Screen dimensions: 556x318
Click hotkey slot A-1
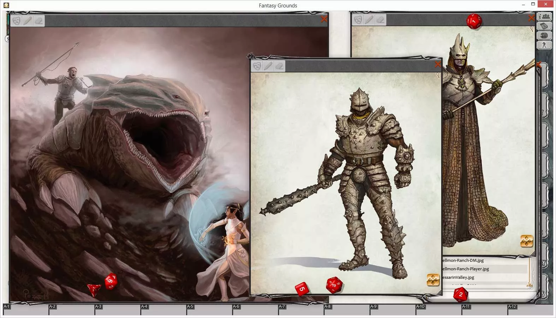coord(26,310)
